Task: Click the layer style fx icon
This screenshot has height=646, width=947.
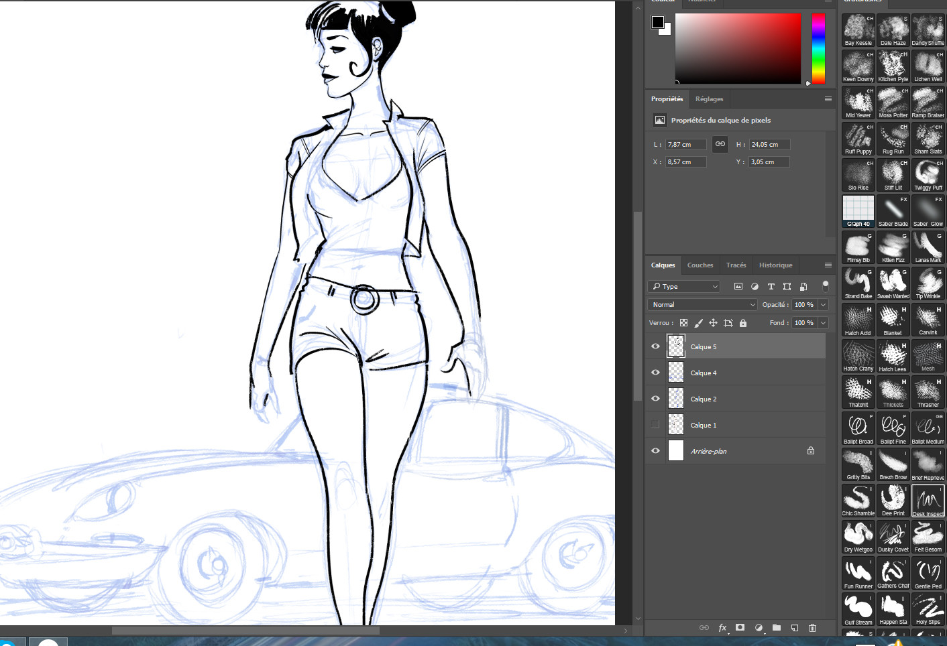Action: (x=722, y=628)
